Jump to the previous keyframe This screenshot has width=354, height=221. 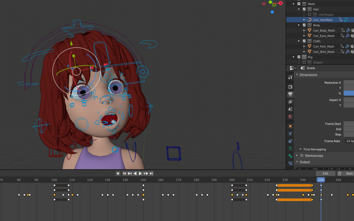130,173
